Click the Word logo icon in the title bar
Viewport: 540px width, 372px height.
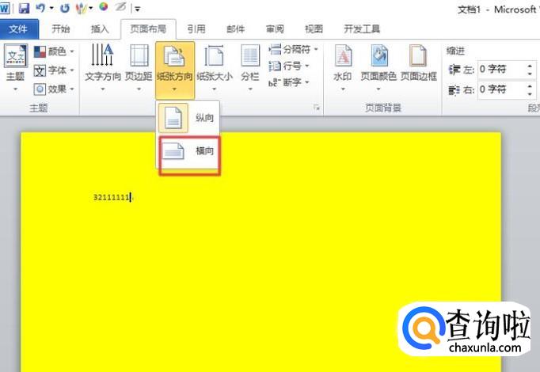click(x=5, y=8)
